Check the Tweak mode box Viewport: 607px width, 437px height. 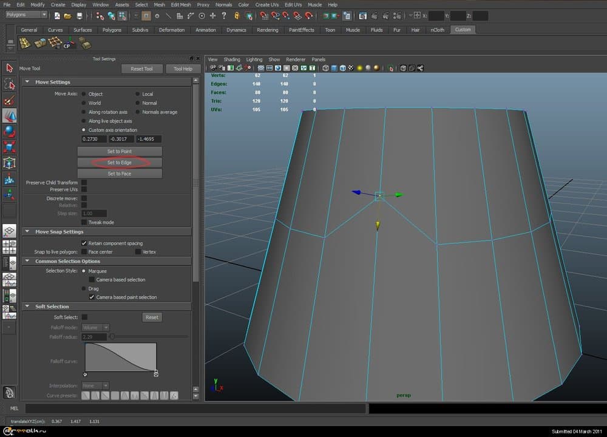pyautogui.click(x=84, y=222)
